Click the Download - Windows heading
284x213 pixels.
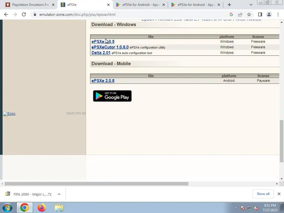click(114, 24)
